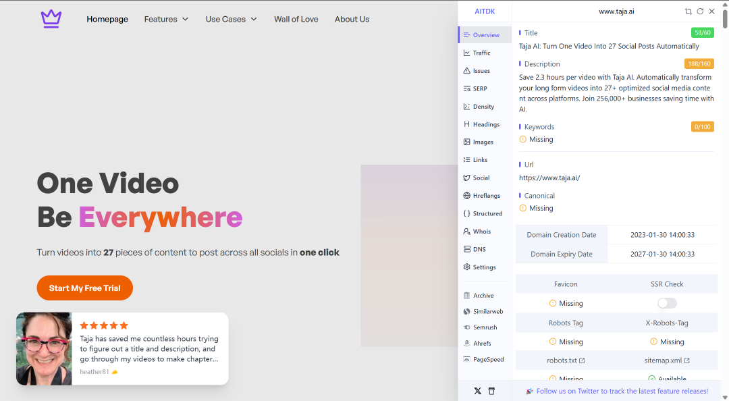Click the Semrush icon
This screenshot has width=729, height=401.
point(467,327)
